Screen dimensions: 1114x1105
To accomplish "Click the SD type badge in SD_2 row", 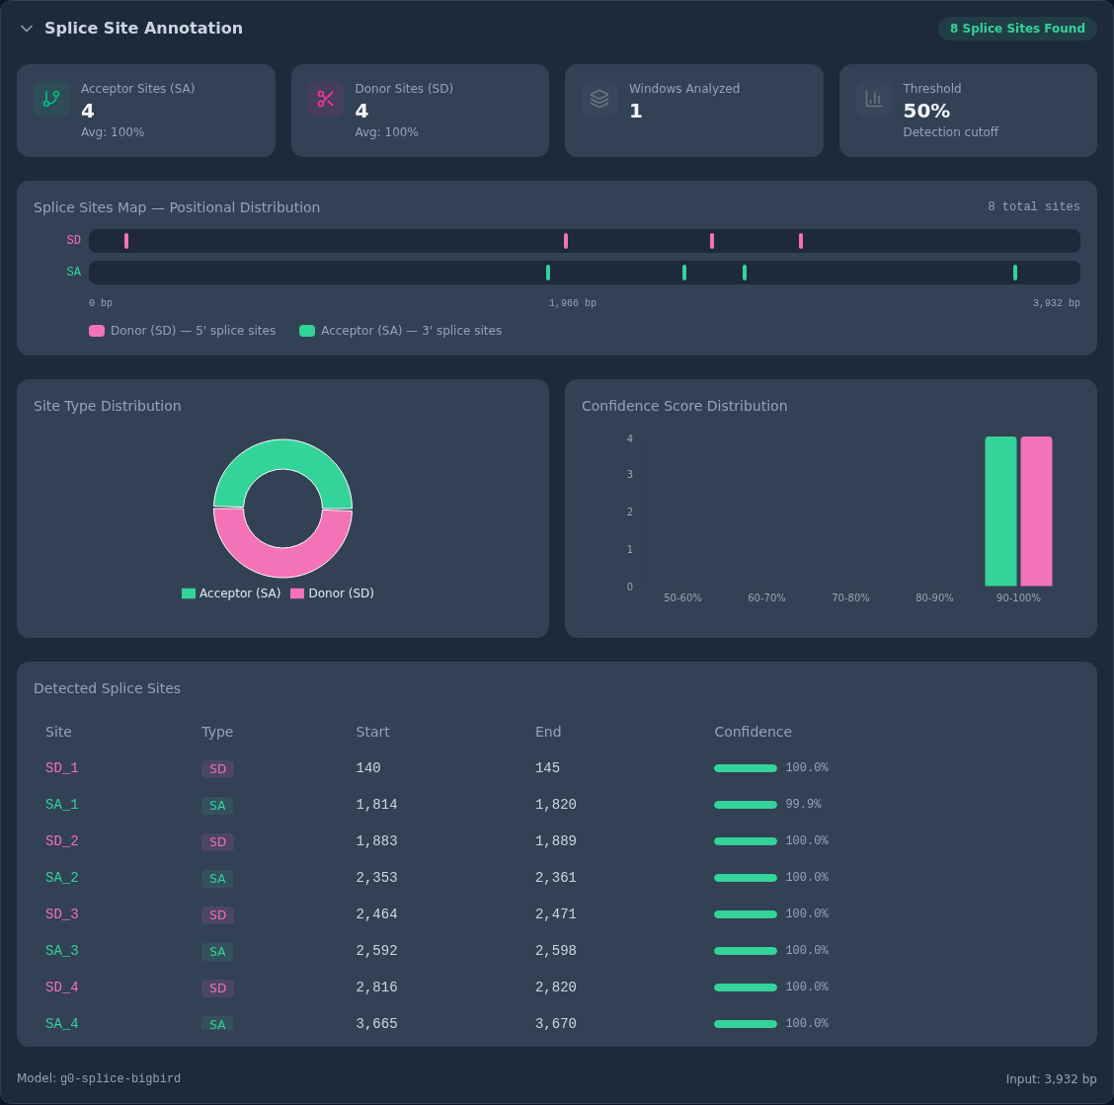I will [x=217, y=842].
